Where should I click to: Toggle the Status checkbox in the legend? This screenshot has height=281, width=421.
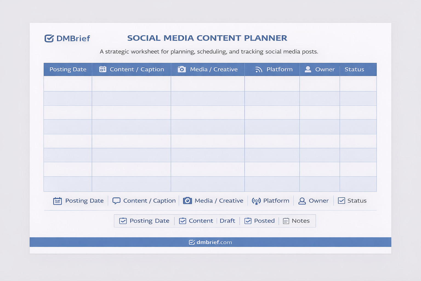pos(342,201)
